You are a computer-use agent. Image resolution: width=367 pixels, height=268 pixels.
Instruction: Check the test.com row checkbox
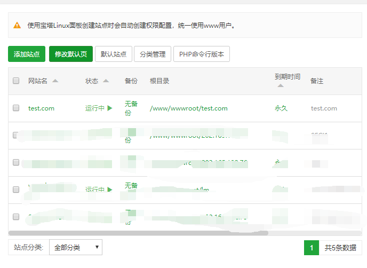pos(16,108)
